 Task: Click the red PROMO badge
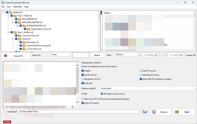(x=7, y=122)
